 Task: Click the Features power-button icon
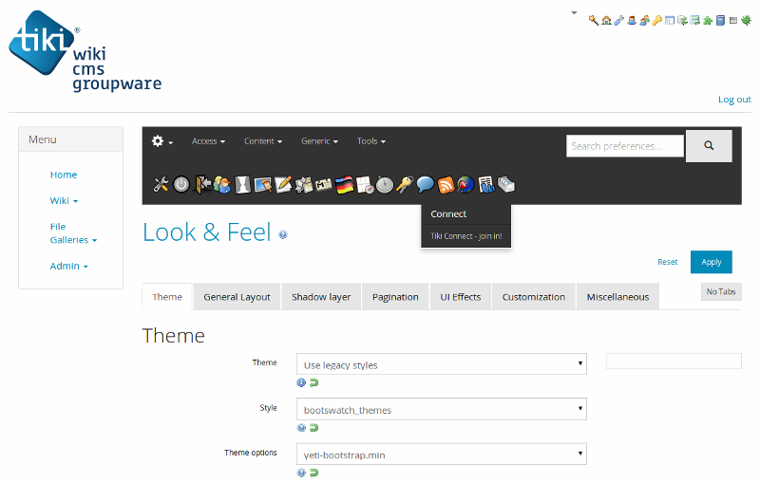tap(181, 184)
